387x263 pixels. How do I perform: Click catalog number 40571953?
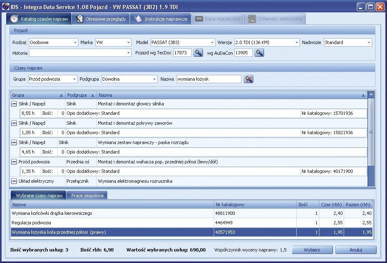point(225,232)
